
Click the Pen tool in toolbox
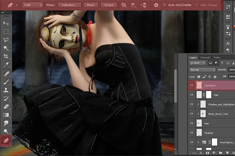coord(6,140)
